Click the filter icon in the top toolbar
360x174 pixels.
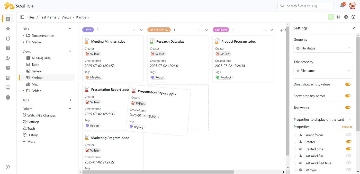point(331,17)
